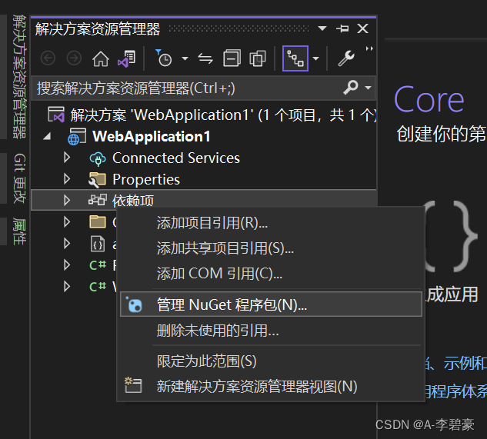This screenshot has height=439, width=487.
Task: Open Solution Explorer window position dropdown
Action: (x=322, y=29)
